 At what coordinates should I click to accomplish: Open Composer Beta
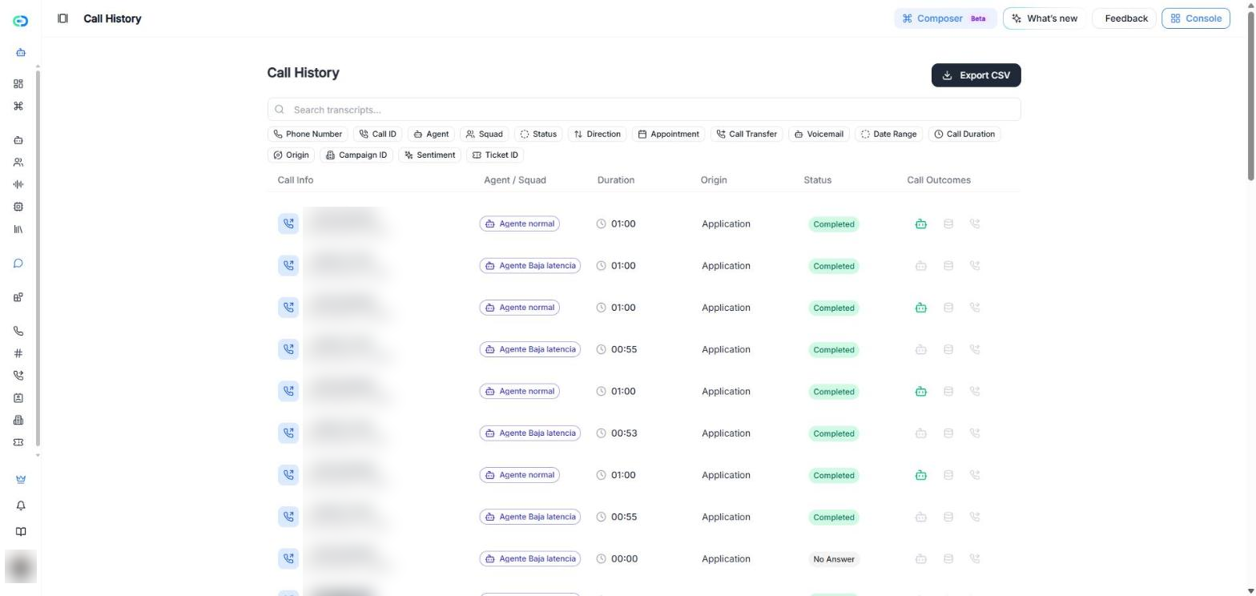click(945, 18)
